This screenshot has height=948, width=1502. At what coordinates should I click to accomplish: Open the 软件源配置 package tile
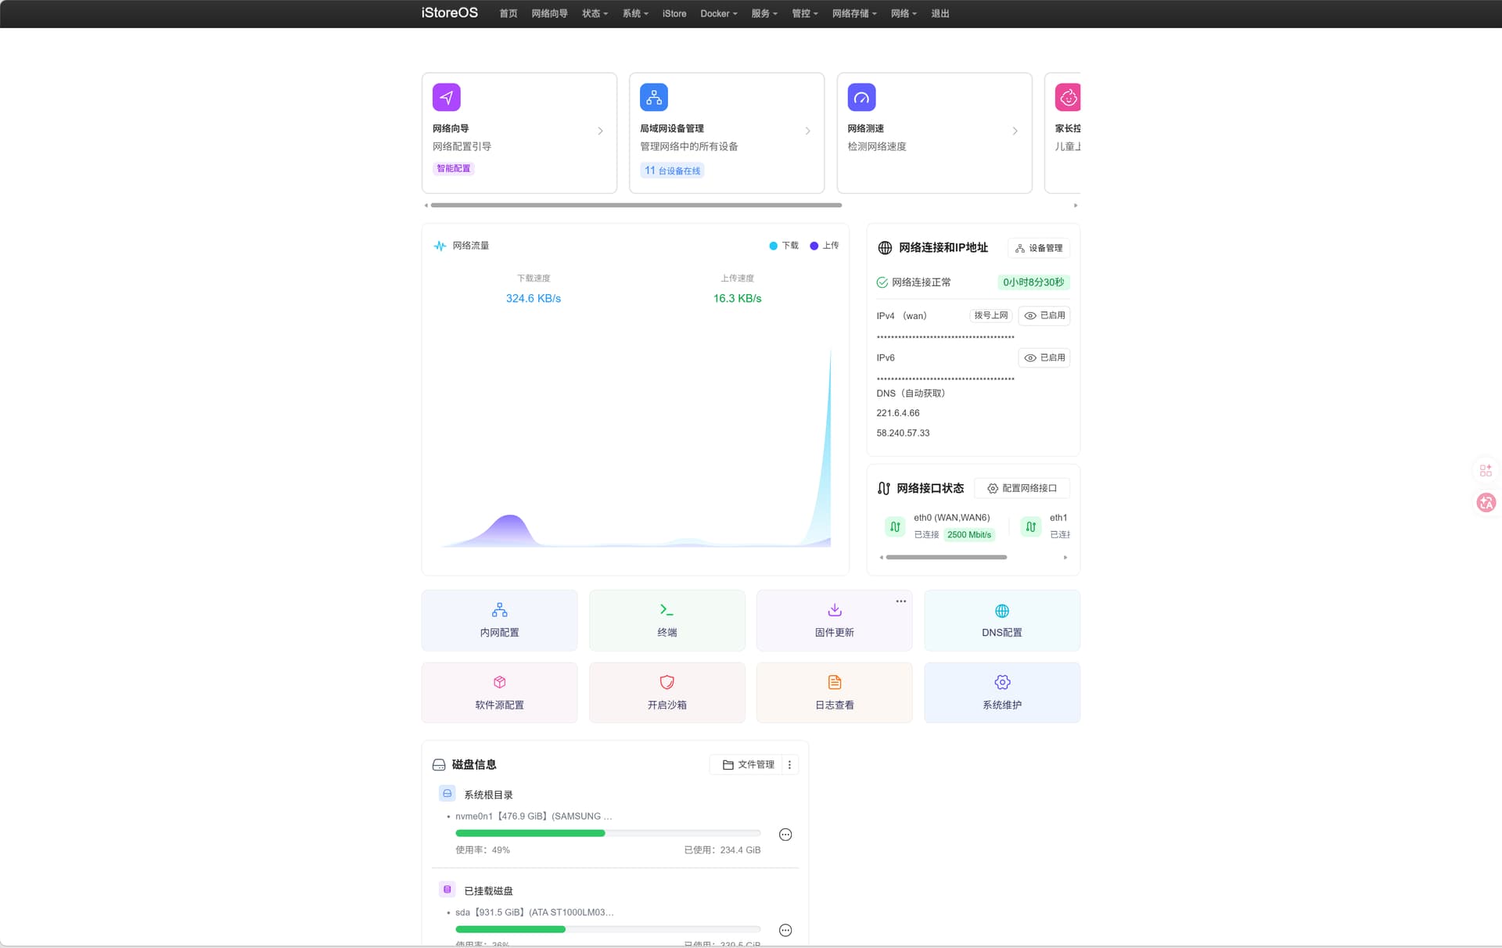click(499, 692)
